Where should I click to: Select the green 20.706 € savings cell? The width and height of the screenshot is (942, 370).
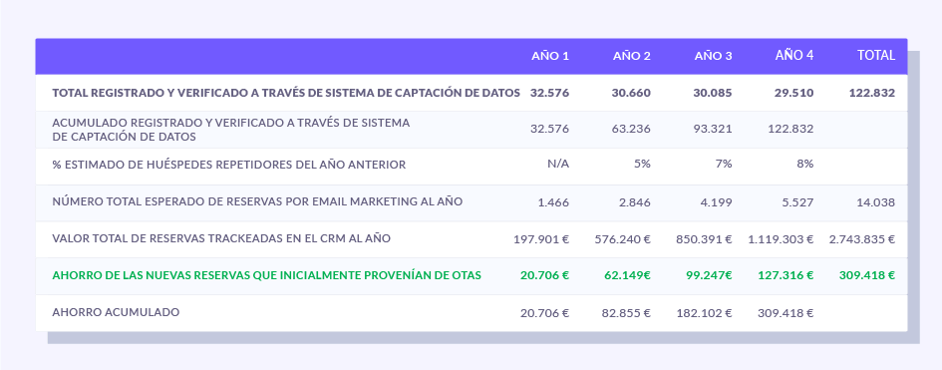(x=544, y=275)
